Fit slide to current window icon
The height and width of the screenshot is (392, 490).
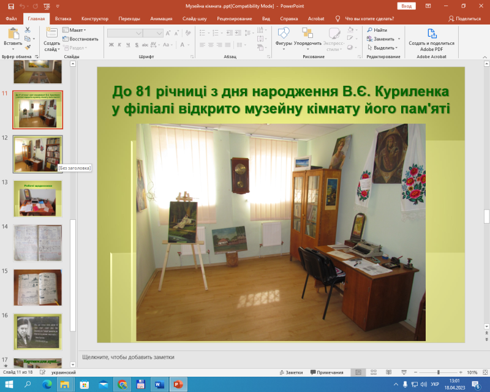click(x=483, y=372)
